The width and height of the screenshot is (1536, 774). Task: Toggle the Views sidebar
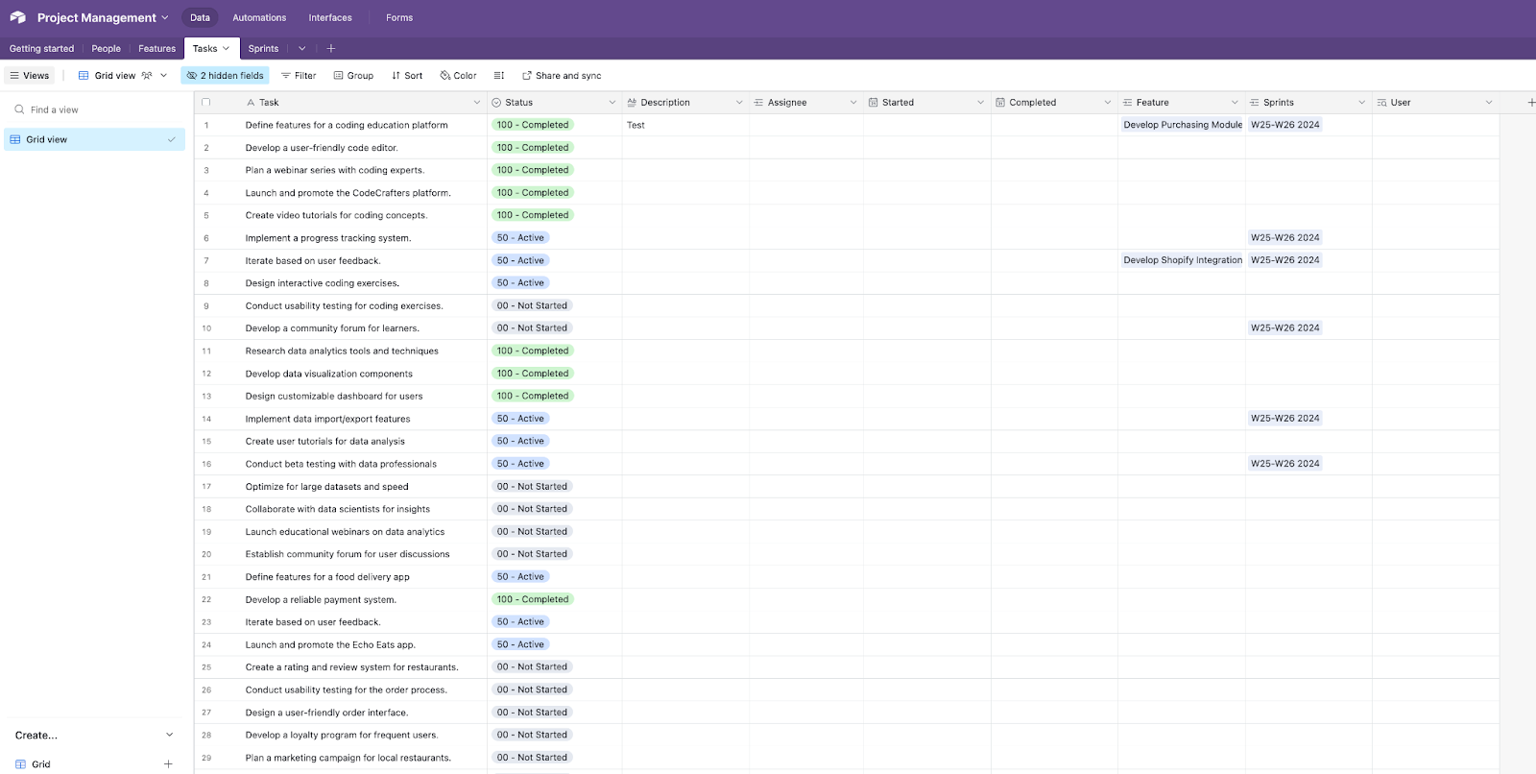click(30, 76)
